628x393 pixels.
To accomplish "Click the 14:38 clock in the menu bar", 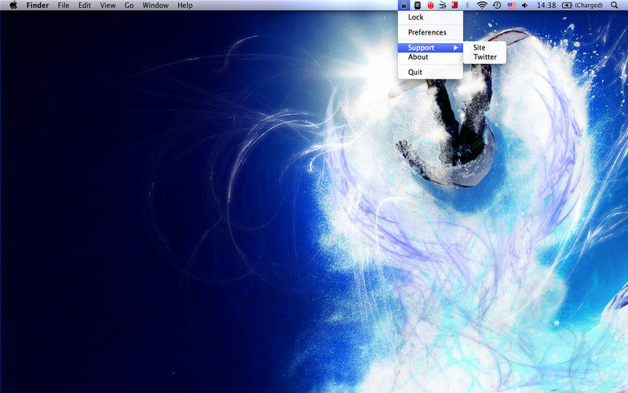I will [x=546, y=6].
